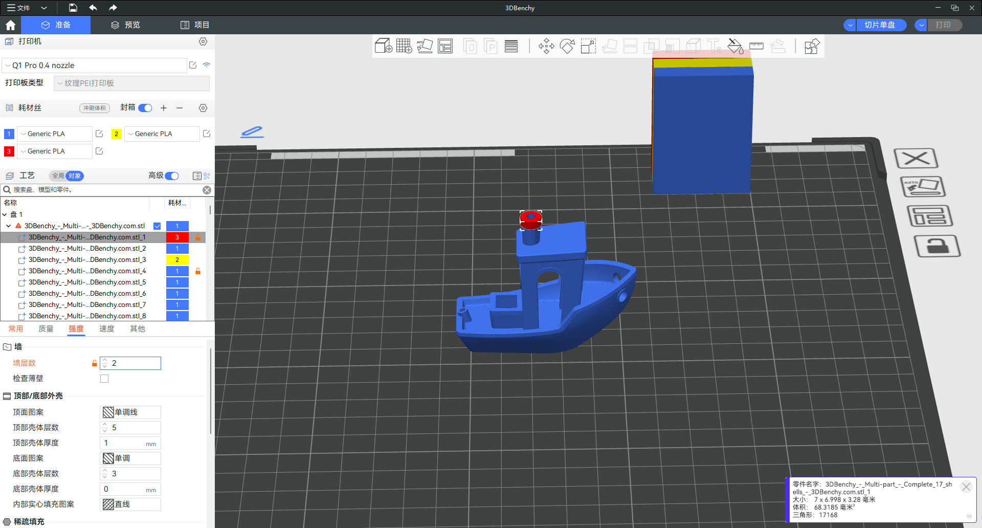Collapse the 3DBenchy.com.stl tree item

click(x=9, y=226)
